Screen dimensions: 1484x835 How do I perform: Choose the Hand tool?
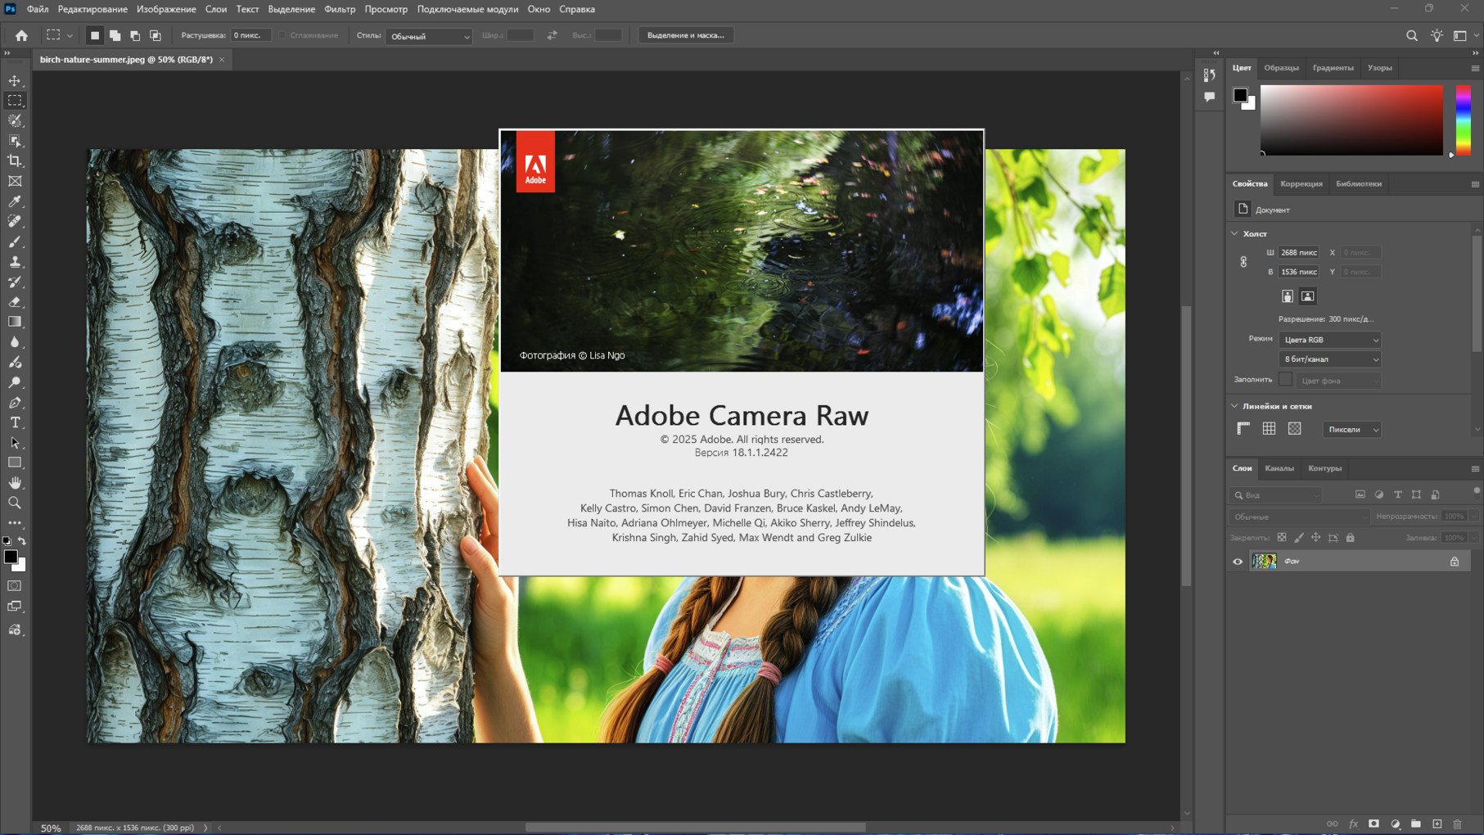[15, 483]
